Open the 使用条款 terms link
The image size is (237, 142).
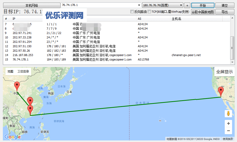coord(228,139)
